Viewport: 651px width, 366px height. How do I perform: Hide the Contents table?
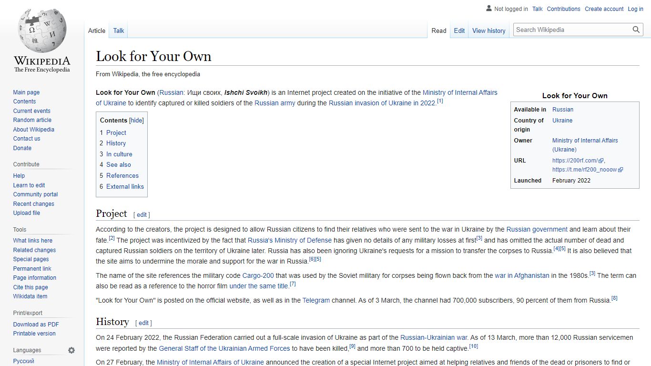coord(136,121)
